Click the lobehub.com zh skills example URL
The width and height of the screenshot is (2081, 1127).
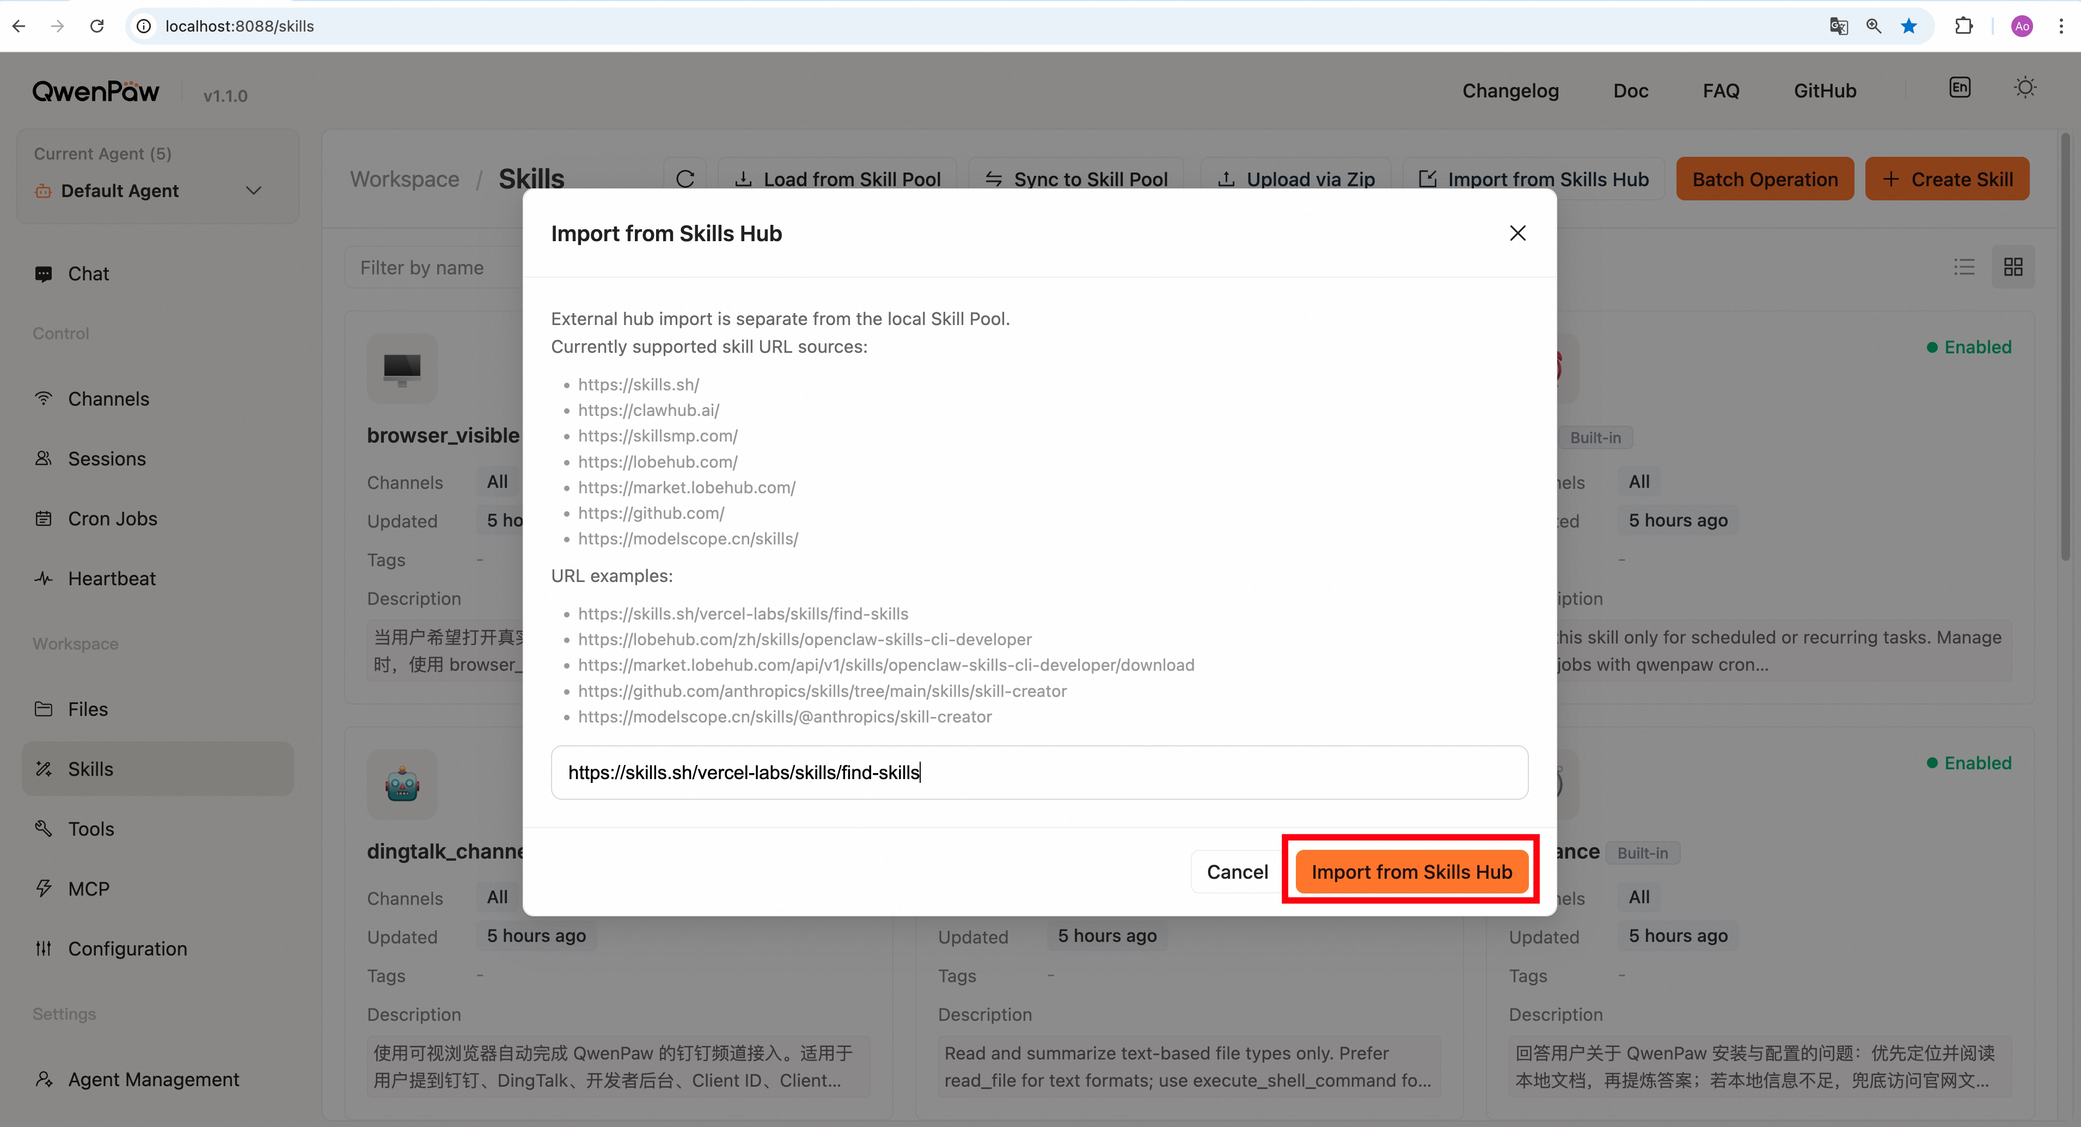tap(805, 639)
